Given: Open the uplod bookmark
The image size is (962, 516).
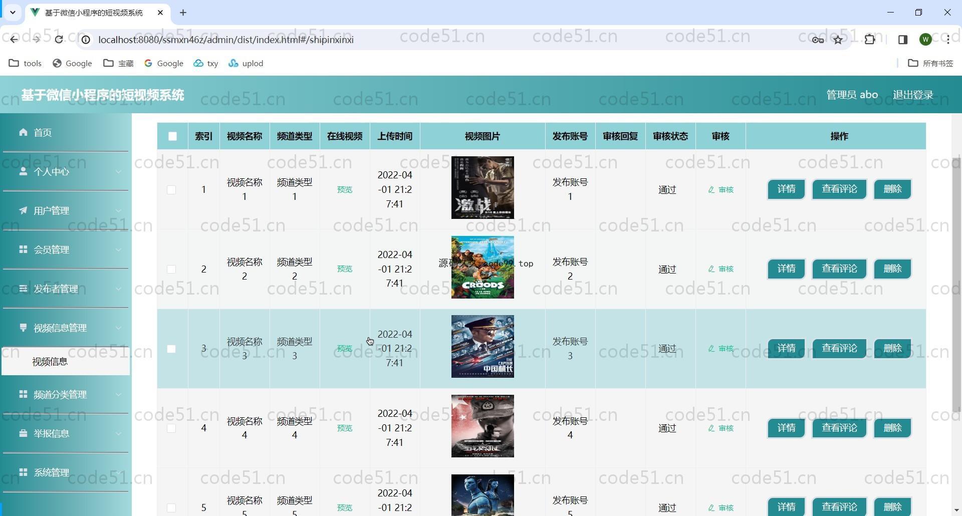Looking at the screenshot, I should tap(246, 63).
